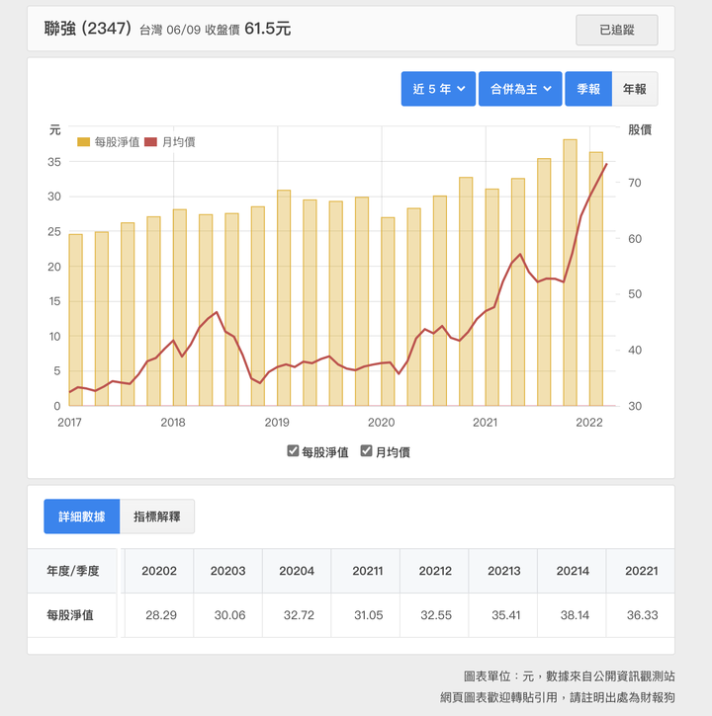Click the 20211 column header

click(367, 571)
